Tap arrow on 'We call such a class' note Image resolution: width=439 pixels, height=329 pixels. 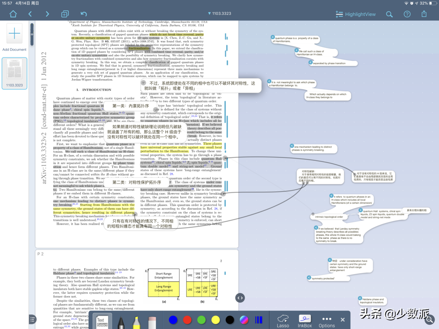296,50
